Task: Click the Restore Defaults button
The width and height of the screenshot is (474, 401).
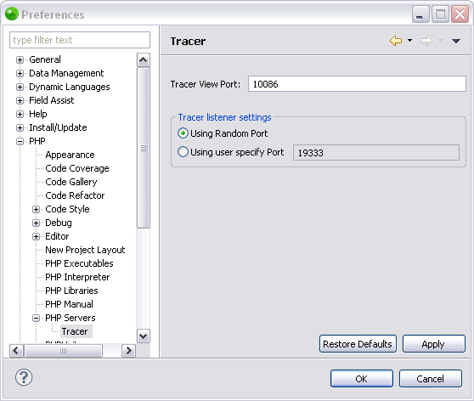Action: [358, 344]
